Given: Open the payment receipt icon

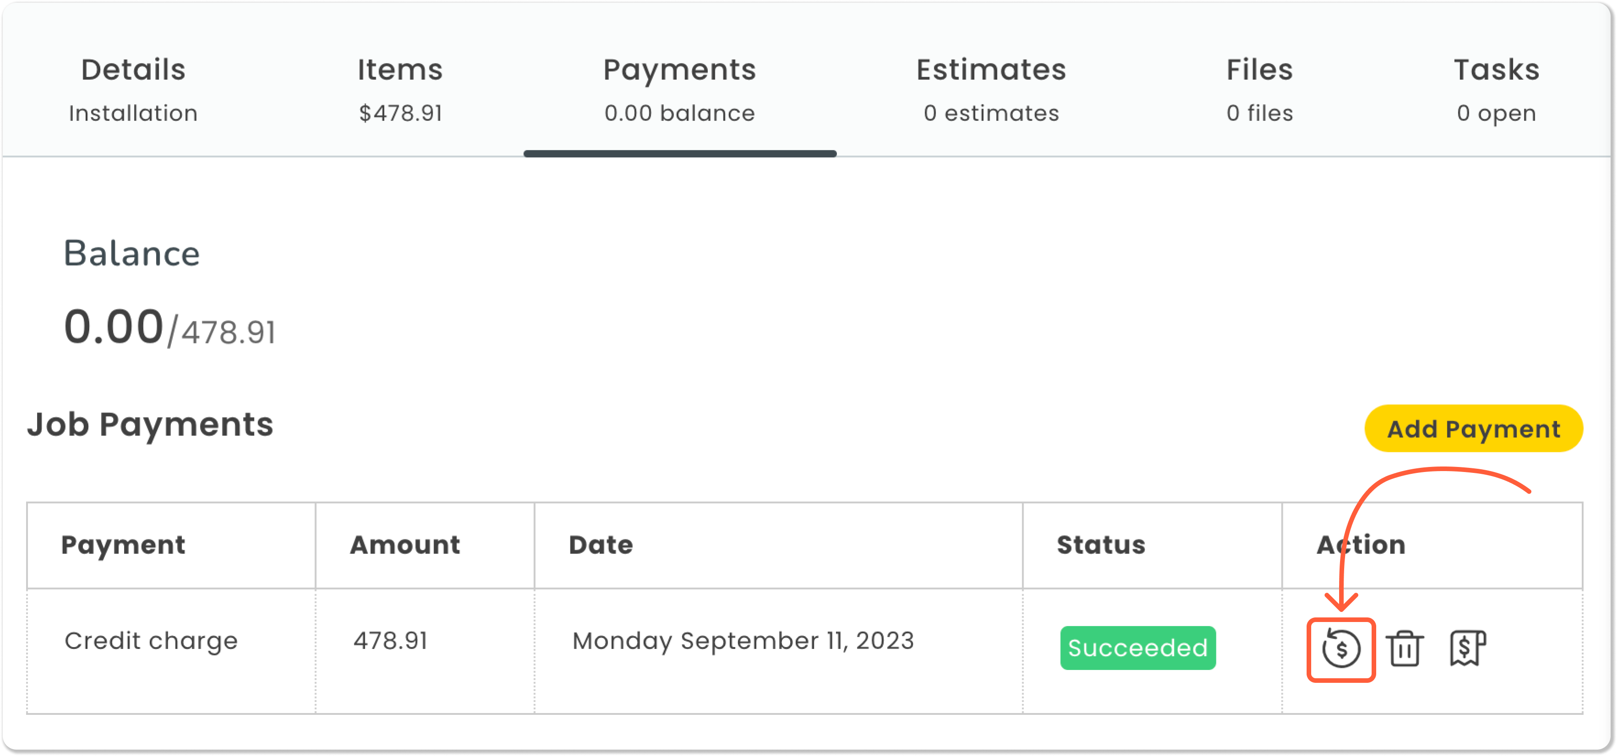Looking at the screenshot, I should [x=1468, y=648].
